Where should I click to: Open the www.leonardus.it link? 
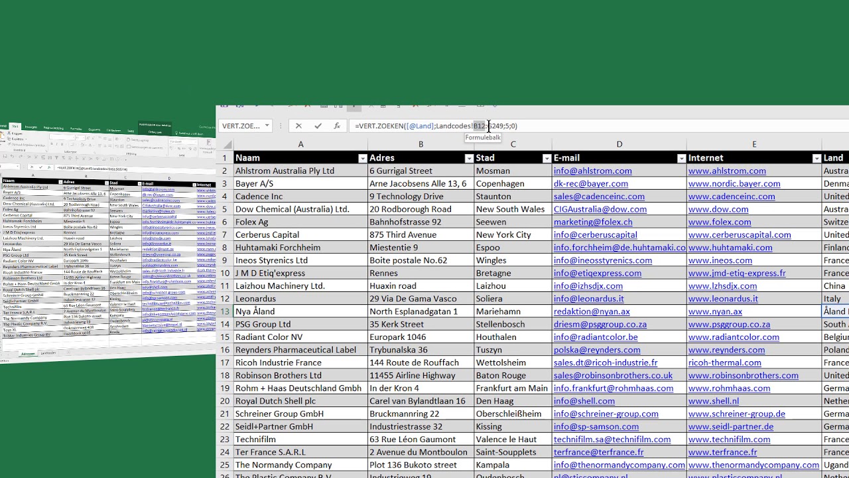click(x=723, y=299)
